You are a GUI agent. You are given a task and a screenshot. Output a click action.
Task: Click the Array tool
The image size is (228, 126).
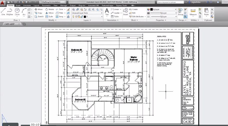[60, 16]
